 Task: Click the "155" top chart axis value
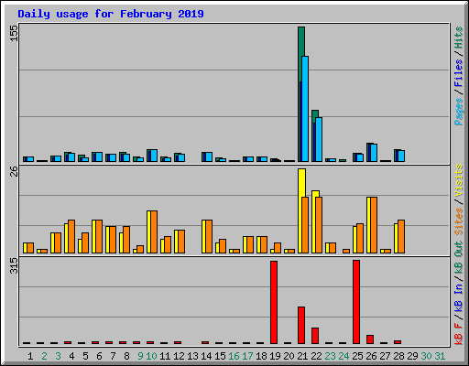click(14, 33)
